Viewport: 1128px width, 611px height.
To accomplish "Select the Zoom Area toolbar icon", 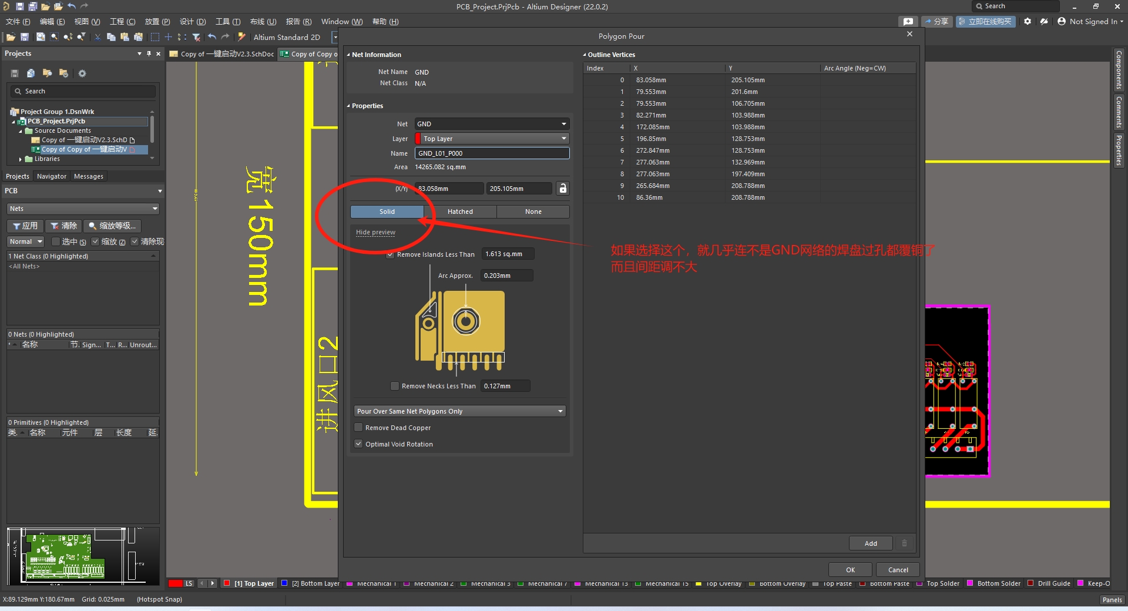I will [54, 37].
